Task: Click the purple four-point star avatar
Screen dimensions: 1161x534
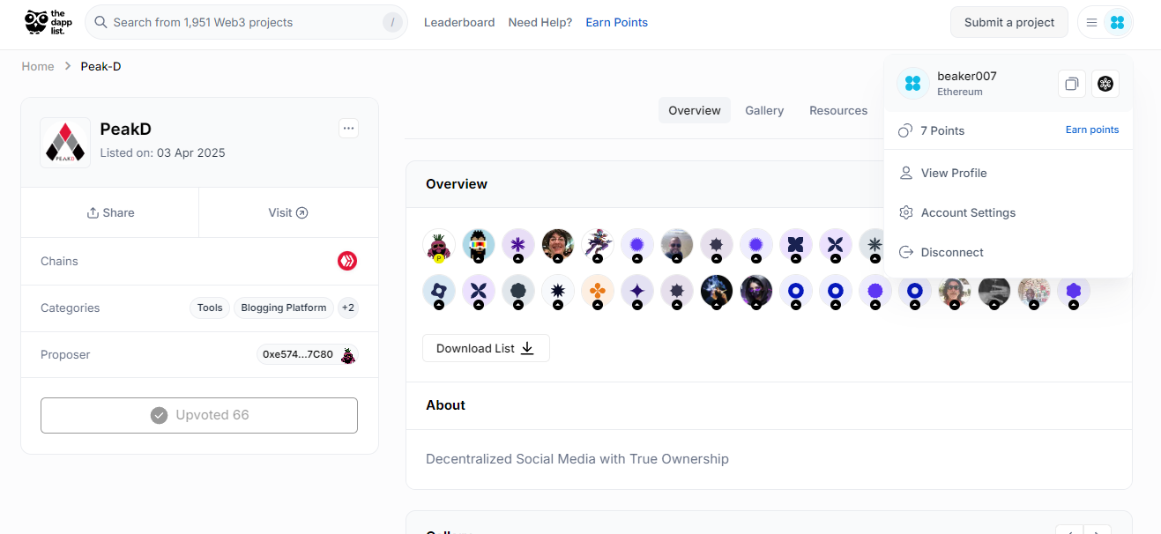Action: tap(637, 291)
